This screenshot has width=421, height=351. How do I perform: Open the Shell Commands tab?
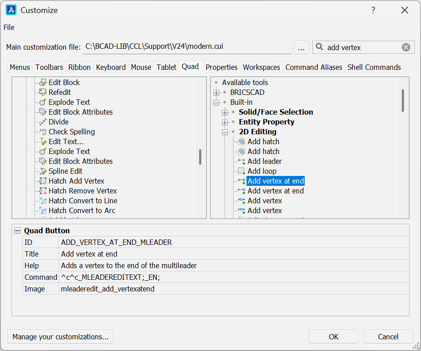pos(374,67)
